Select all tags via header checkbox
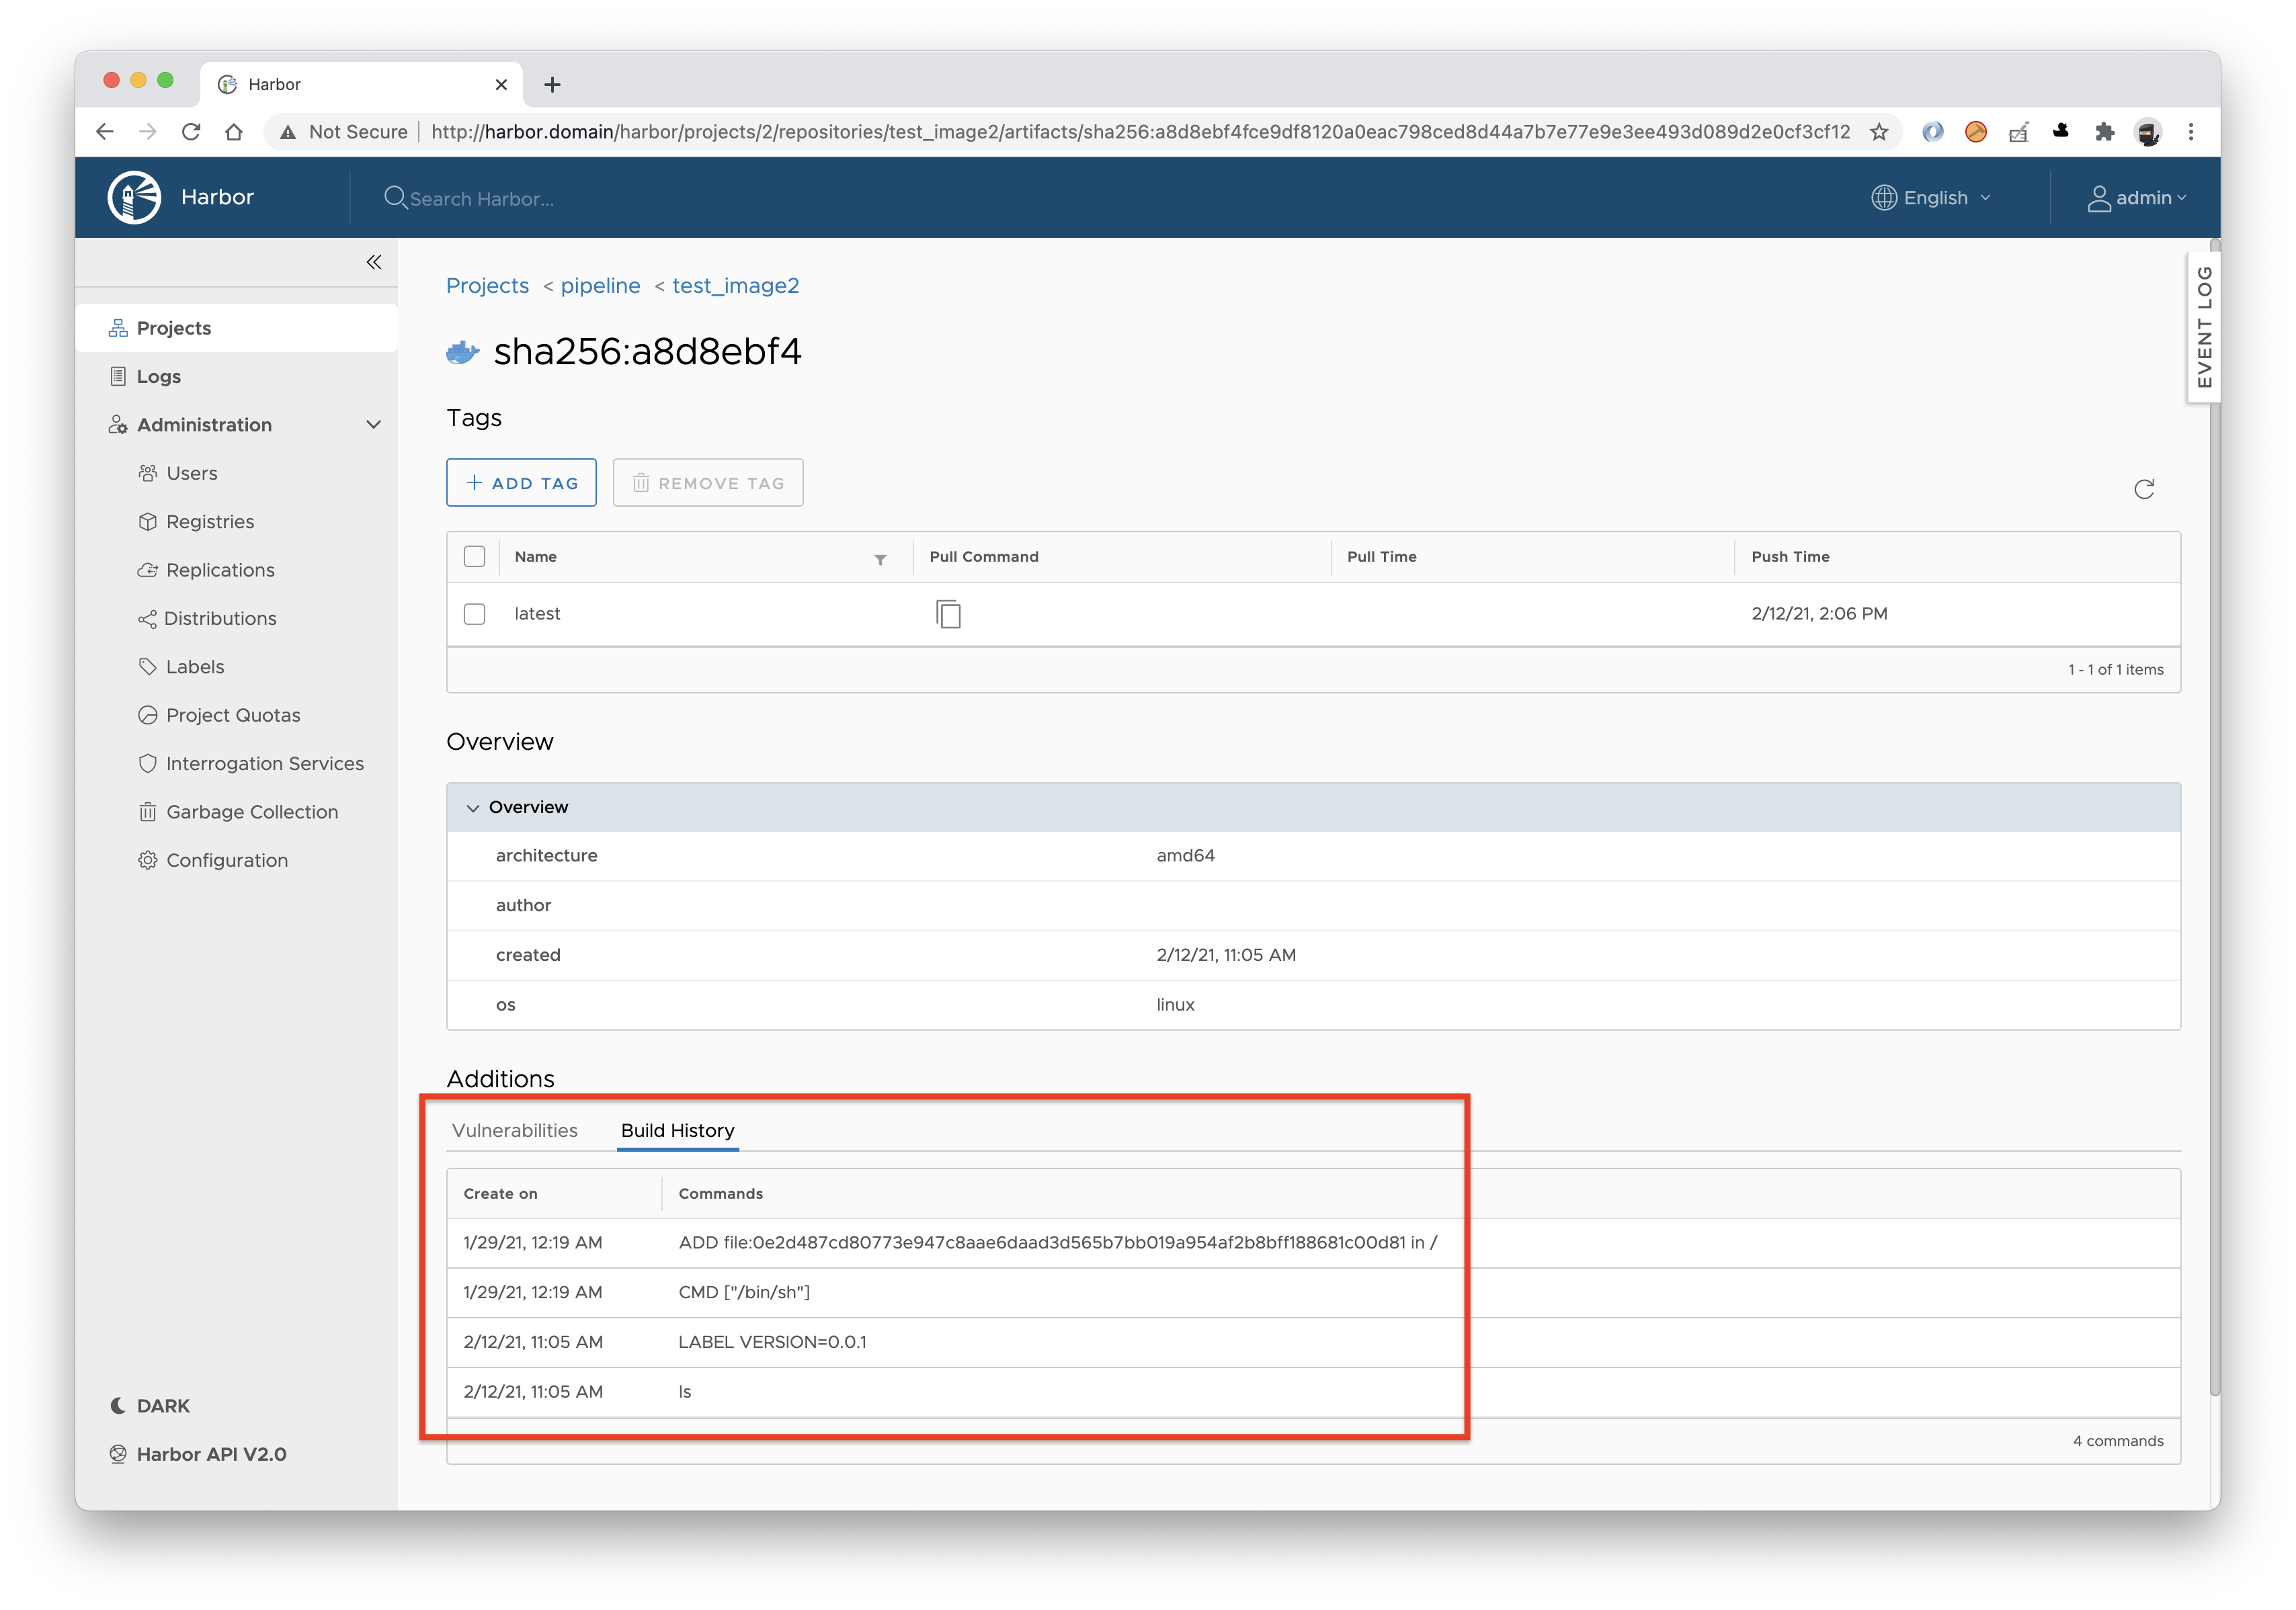The image size is (2296, 1610). [x=474, y=556]
